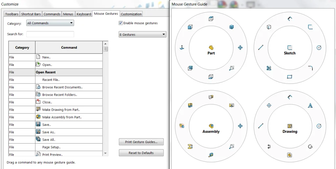Click the blue front-face cube icon in Part guide

pos(190,27)
